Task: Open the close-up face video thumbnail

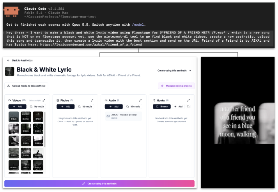Action: coord(14,129)
